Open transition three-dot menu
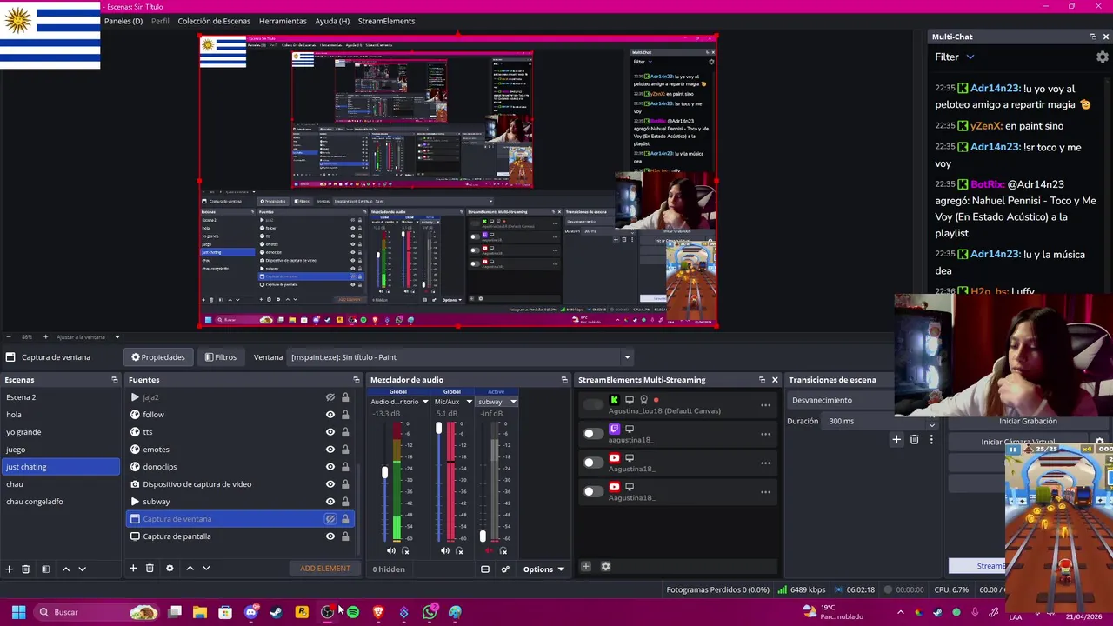The width and height of the screenshot is (1113, 626). (x=930, y=440)
